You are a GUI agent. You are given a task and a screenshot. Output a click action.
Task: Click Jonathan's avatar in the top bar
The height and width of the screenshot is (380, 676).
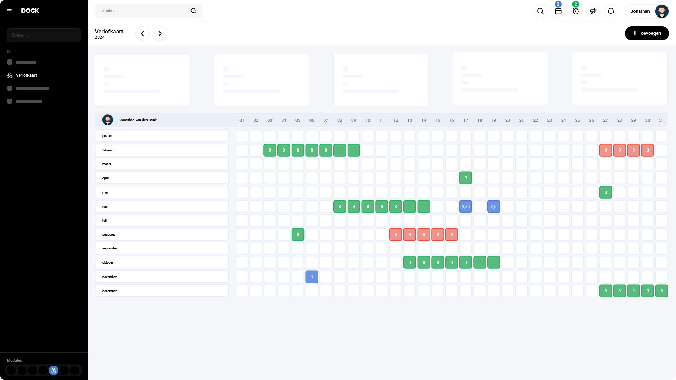662,11
